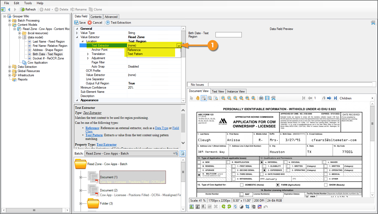This screenshot has width=378, height=214.
Task: Click the zoom in magnifier icon
Action: click(x=223, y=98)
